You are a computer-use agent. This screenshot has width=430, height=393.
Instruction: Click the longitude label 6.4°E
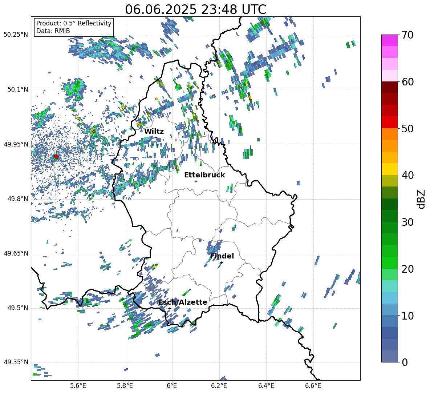point(266,386)
